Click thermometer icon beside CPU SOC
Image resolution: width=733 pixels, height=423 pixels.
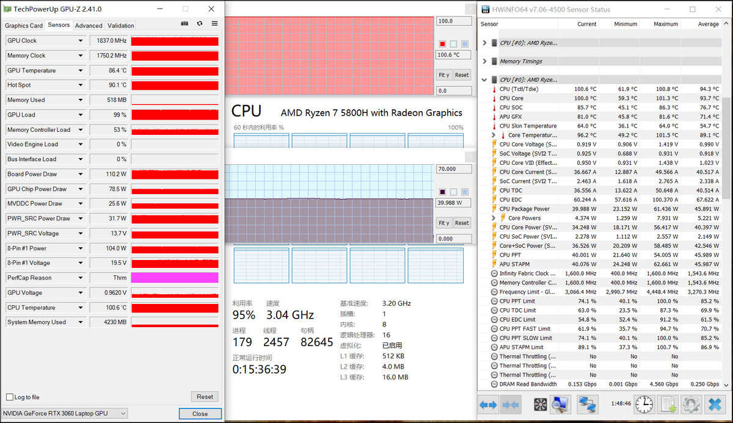494,107
